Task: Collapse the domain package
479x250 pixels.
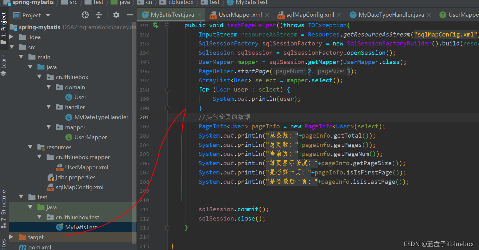Action: 49,87
